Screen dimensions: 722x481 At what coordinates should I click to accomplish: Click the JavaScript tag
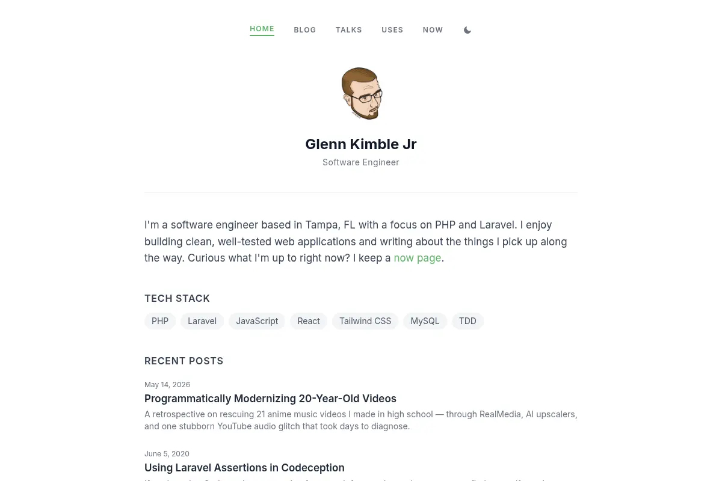[257, 321]
